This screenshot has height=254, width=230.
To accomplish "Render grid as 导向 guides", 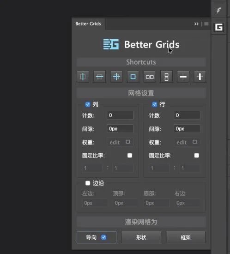I will (x=97, y=237).
